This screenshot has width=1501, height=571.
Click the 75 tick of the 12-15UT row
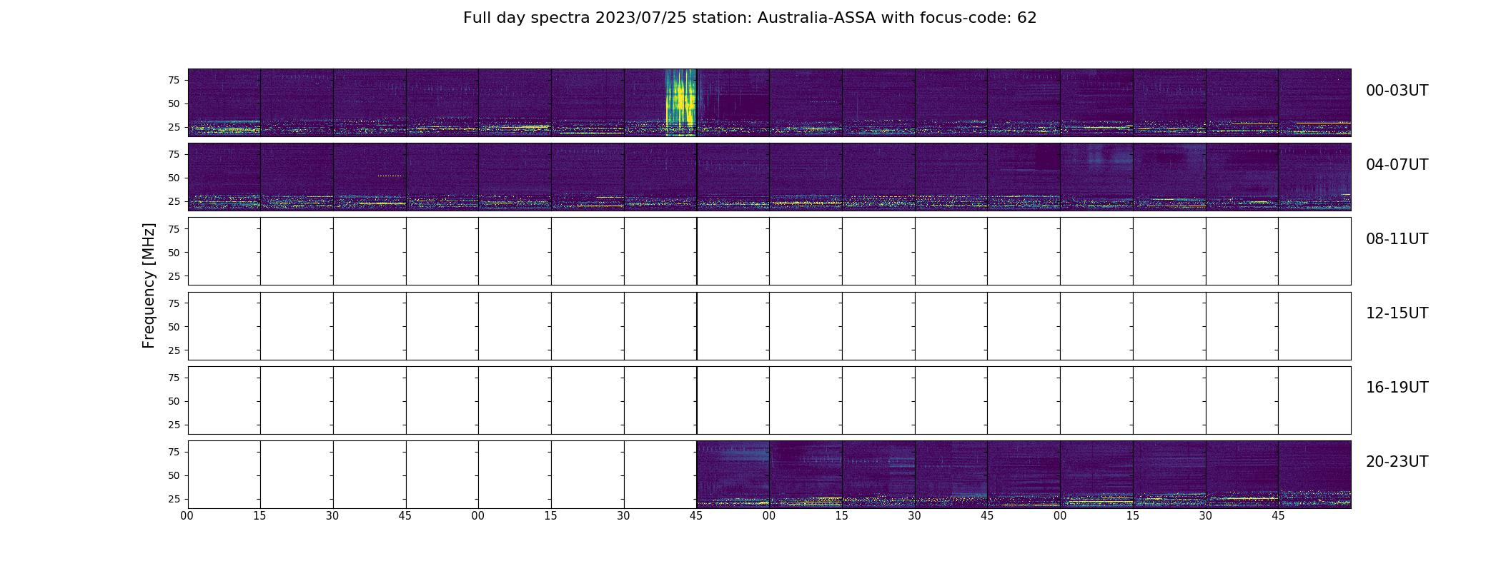coord(174,303)
